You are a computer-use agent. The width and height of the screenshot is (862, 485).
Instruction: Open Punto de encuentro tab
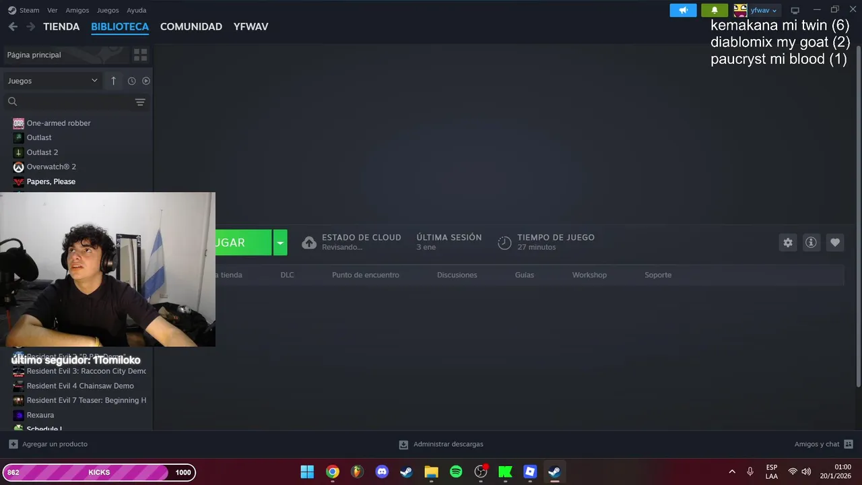pyautogui.click(x=366, y=275)
